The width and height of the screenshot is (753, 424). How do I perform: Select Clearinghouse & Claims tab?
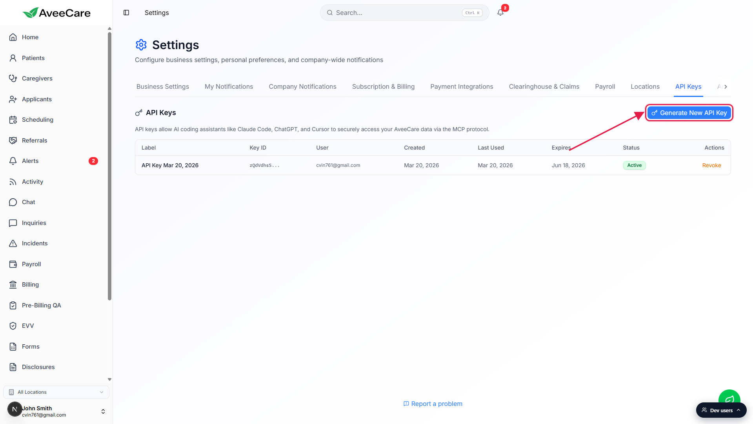click(544, 87)
